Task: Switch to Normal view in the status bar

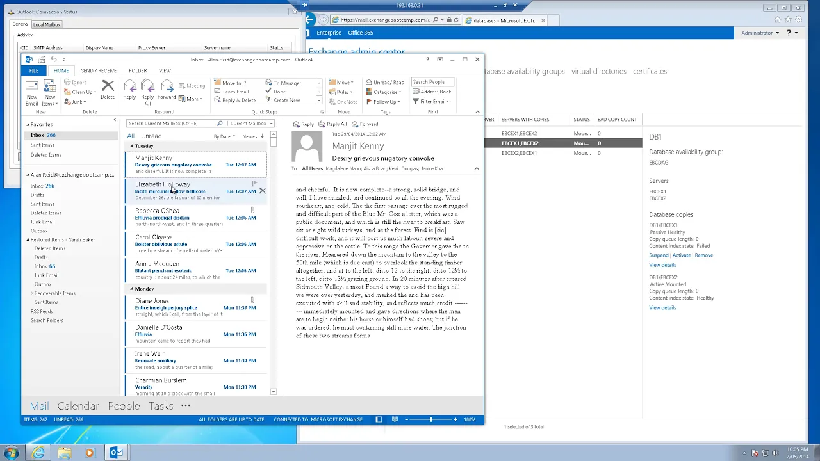Action: [379, 419]
